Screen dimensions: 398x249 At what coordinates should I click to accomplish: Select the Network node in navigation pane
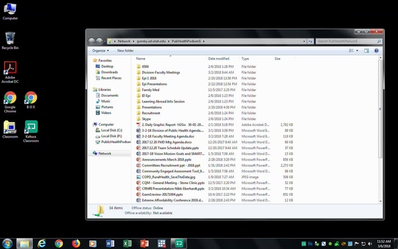click(x=102, y=154)
